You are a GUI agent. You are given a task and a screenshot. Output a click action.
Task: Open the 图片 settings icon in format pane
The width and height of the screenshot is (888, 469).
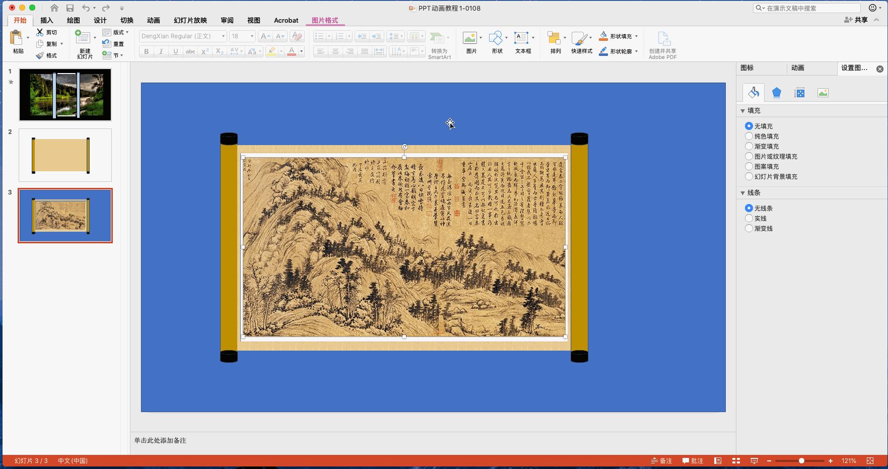[823, 92]
